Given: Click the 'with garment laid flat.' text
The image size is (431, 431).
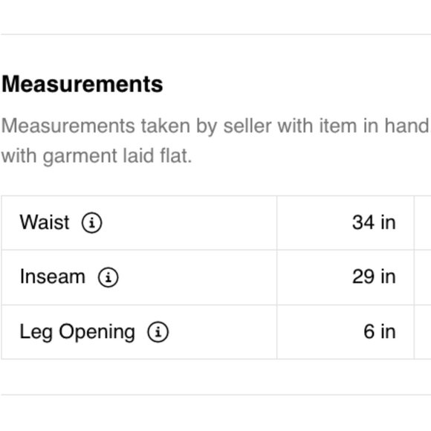Looking at the screenshot, I should tap(97, 156).
